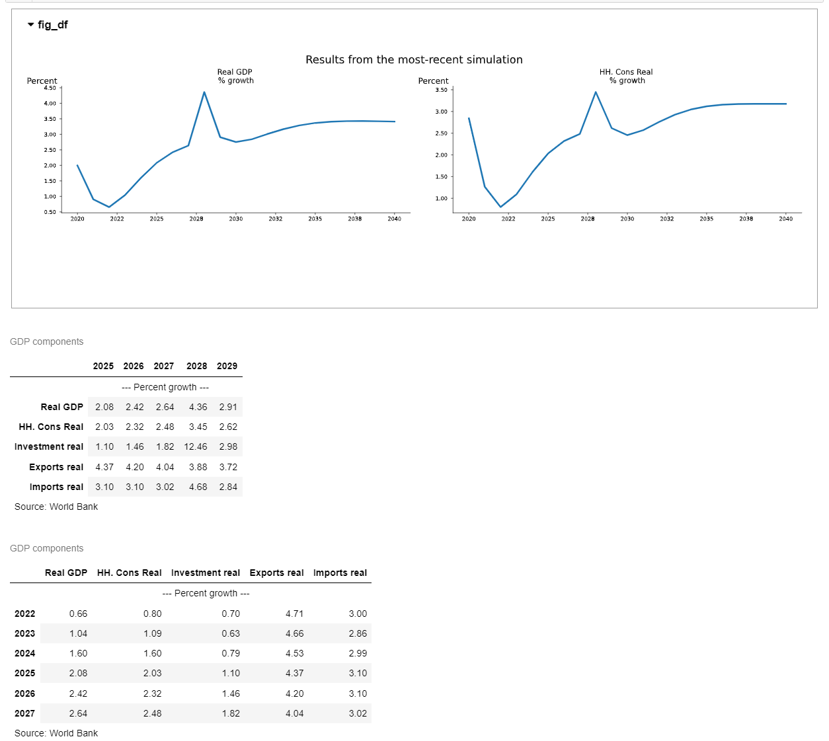
Task: Select the 12.46 investment cell
Action: 196,446
